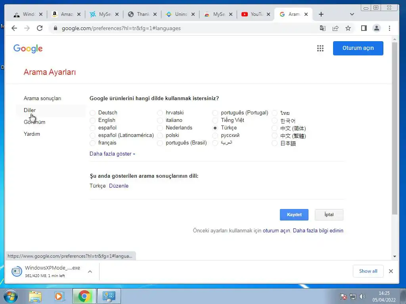Screen dimensions: 406x304
Task: Switch to Chrome in the taskbar
Action: 84,296
